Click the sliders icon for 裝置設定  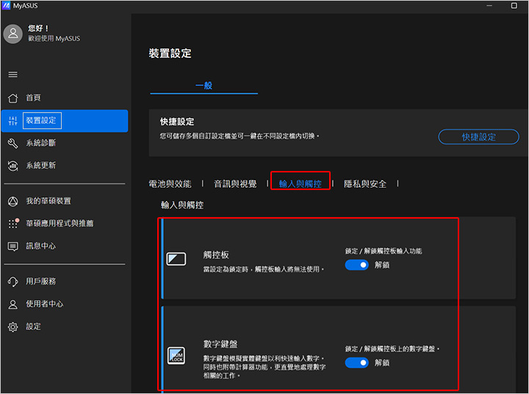pyautogui.click(x=12, y=120)
